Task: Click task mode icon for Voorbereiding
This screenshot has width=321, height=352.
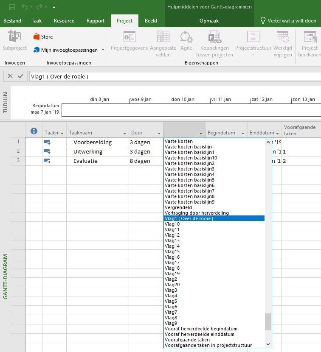Action: point(47,142)
